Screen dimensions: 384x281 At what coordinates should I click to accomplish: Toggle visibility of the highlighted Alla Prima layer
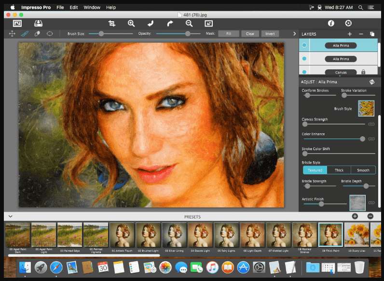[304, 45]
